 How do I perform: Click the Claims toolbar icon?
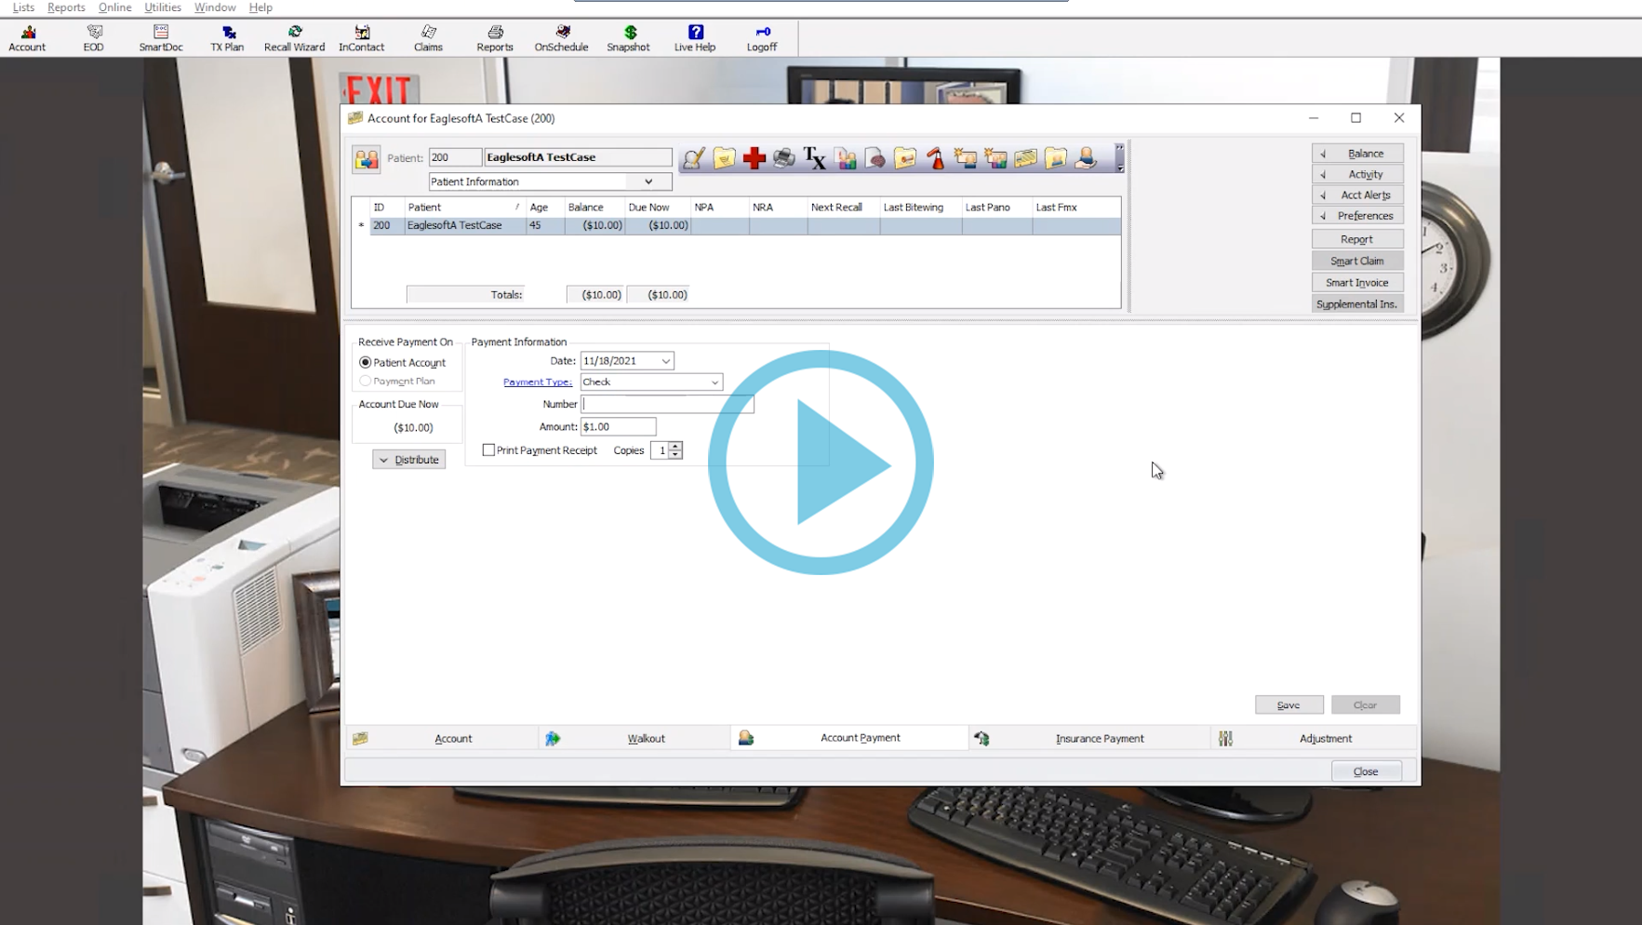[428, 38]
